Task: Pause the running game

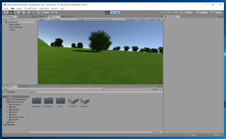Action: pos(112,13)
